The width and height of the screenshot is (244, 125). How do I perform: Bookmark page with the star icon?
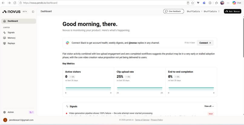(x=193, y=3)
